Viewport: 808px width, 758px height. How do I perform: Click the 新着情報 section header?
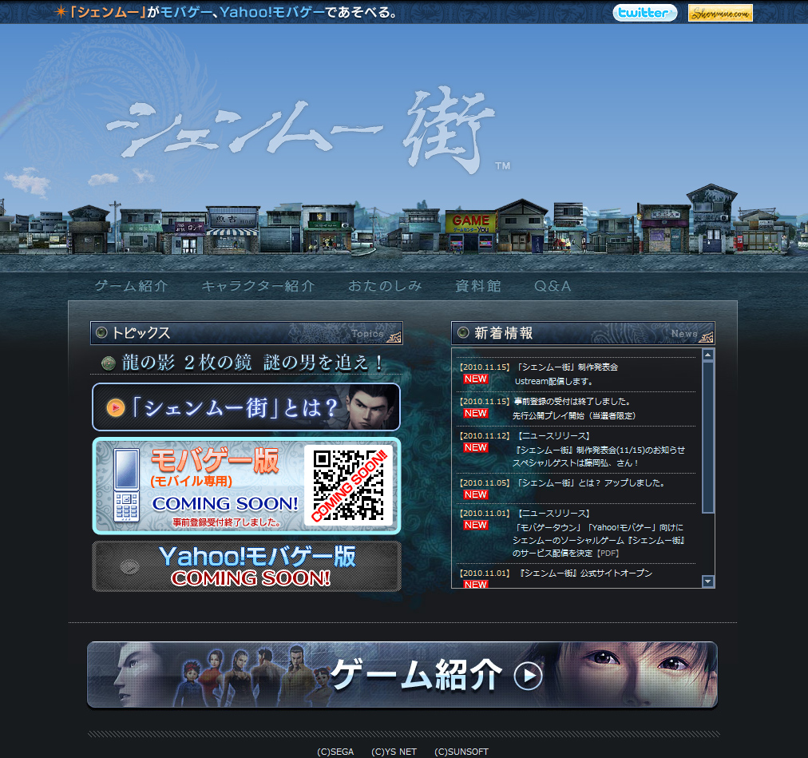pyautogui.click(x=583, y=333)
